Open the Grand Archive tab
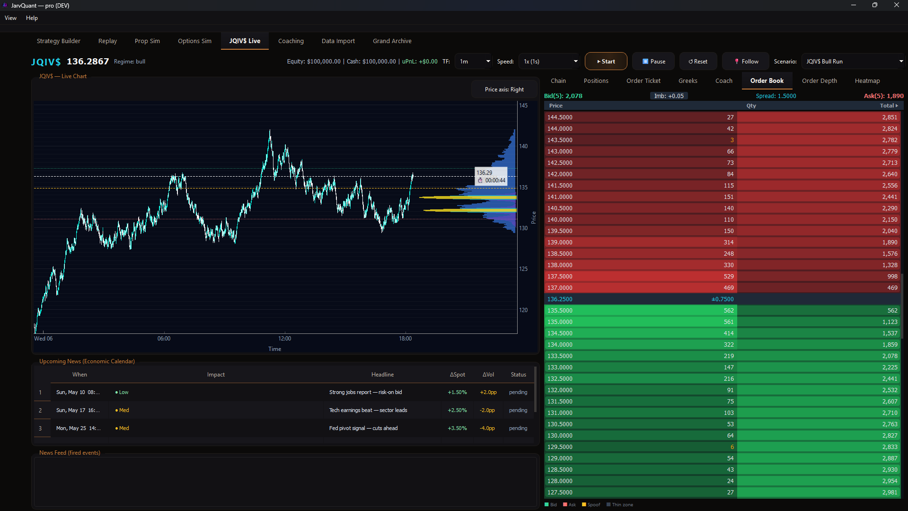This screenshot has height=511, width=908. [x=392, y=41]
